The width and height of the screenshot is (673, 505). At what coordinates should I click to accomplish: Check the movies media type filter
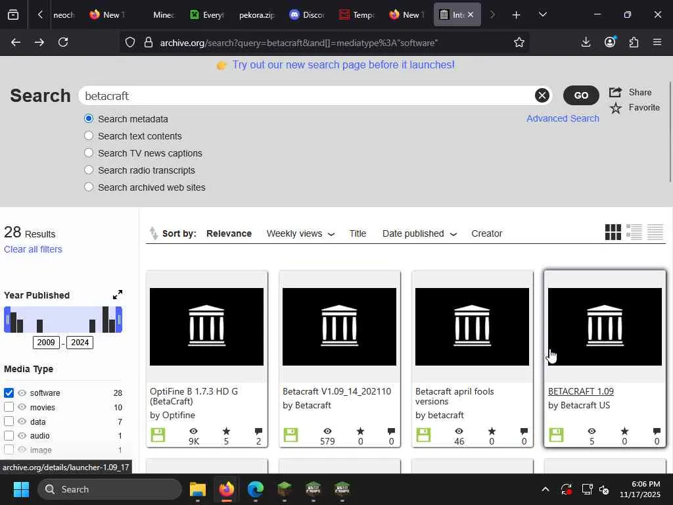[9, 407]
